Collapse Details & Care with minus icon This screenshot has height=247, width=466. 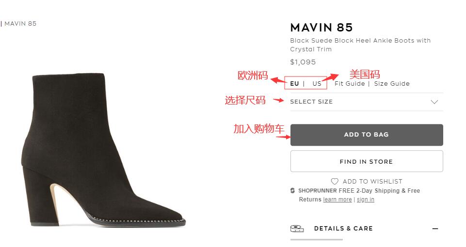pyautogui.click(x=435, y=229)
